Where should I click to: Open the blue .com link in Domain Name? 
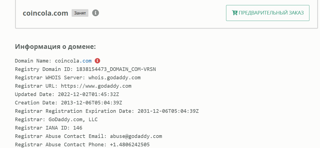pos(86,61)
